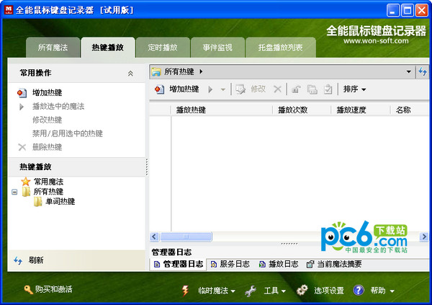Collapse the 所有热键 tree node

click(x=14, y=192)
